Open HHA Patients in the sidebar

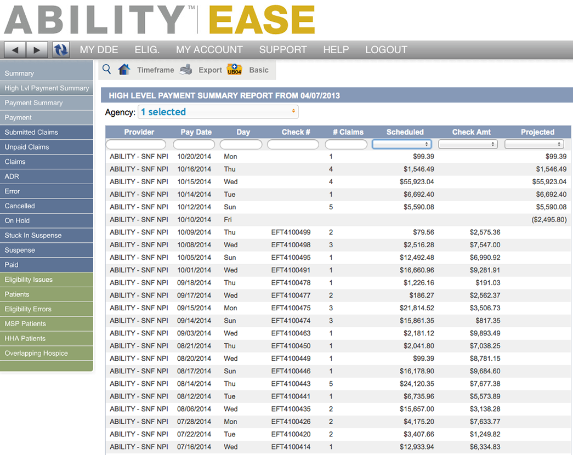(47, 338)
